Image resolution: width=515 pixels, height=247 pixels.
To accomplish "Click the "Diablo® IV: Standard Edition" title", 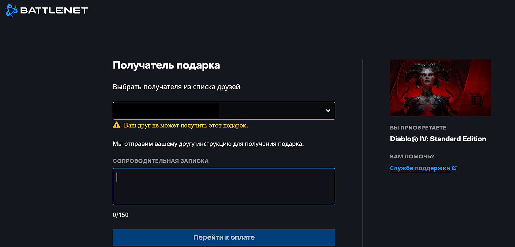I will [437, 139].
